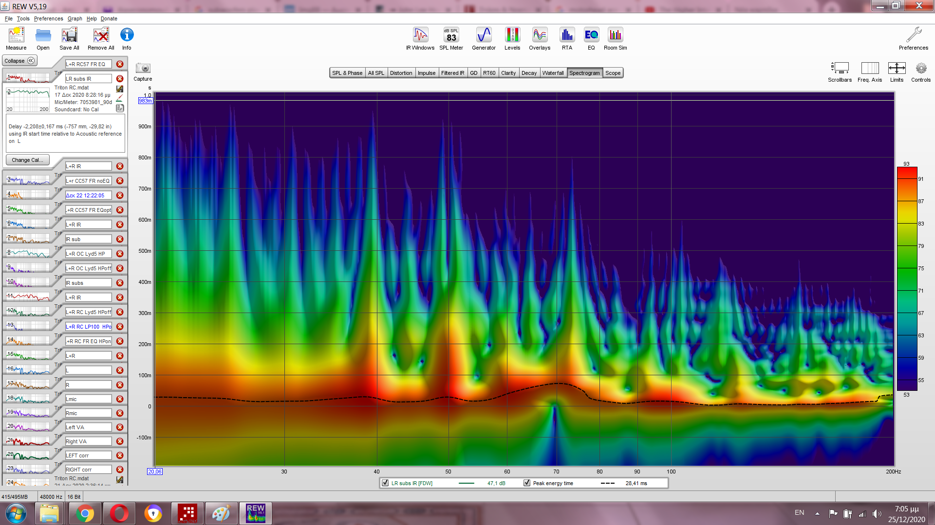Click the 983m time axis limit field
The width and height of the screenshot is (935, 525).
(146, 101)
